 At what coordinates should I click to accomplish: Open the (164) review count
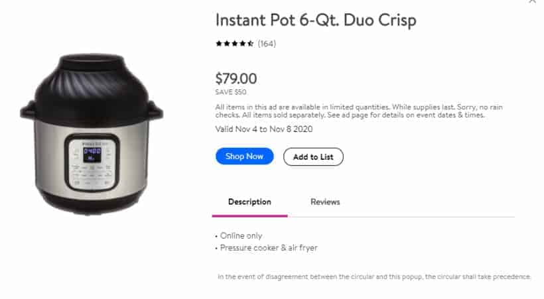pos(267,44)
